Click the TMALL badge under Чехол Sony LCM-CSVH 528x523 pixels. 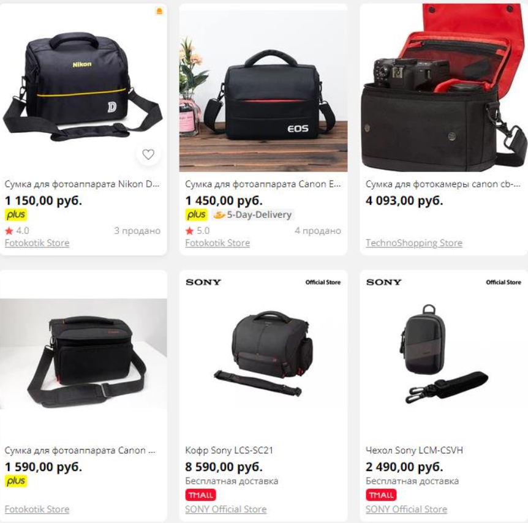click(x=381, y=495)
